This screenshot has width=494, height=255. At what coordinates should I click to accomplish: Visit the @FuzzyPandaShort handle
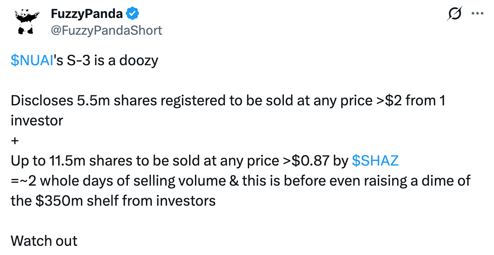(x=106, y=30)
